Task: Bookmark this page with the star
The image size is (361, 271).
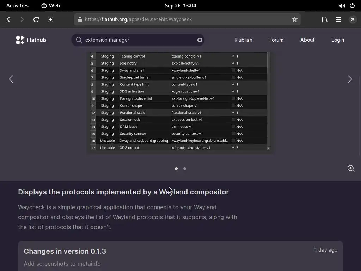Action: (294, 20)
